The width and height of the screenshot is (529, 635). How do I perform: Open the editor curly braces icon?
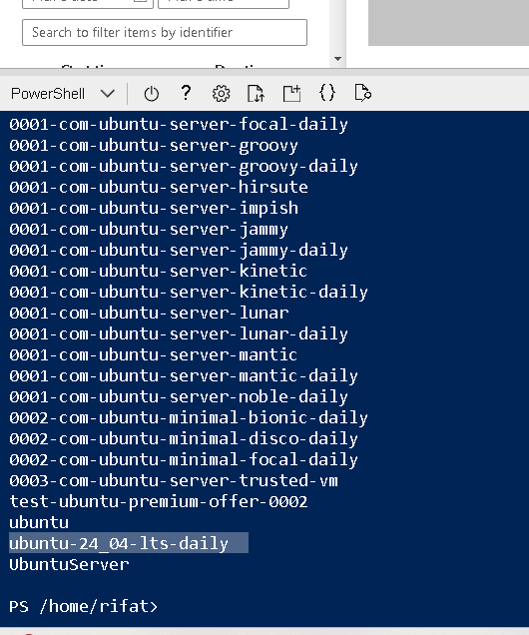[x=327, y=93]
